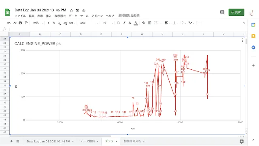Open the 100% zoom dropdown

pyautogui.click(x=38, y=23)
